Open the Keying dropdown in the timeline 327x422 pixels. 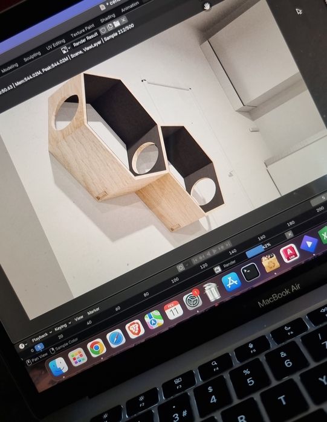(62, 326)
